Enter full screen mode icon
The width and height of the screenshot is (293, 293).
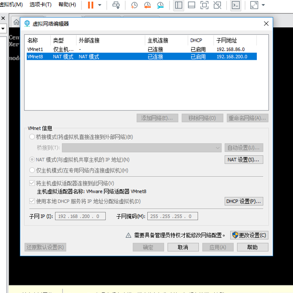coord(204,5)
